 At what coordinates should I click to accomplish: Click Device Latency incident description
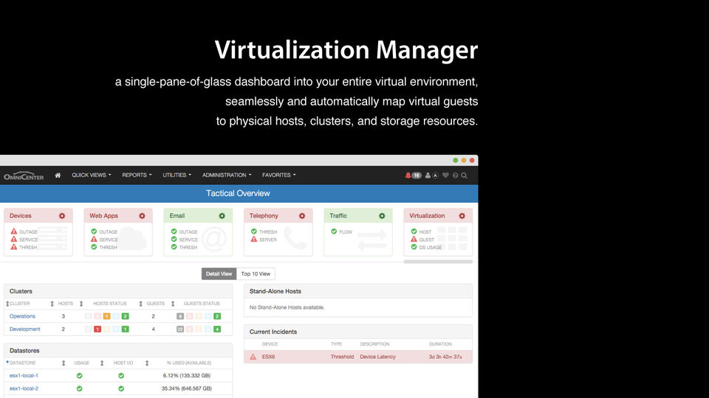(x=377, y=357)
